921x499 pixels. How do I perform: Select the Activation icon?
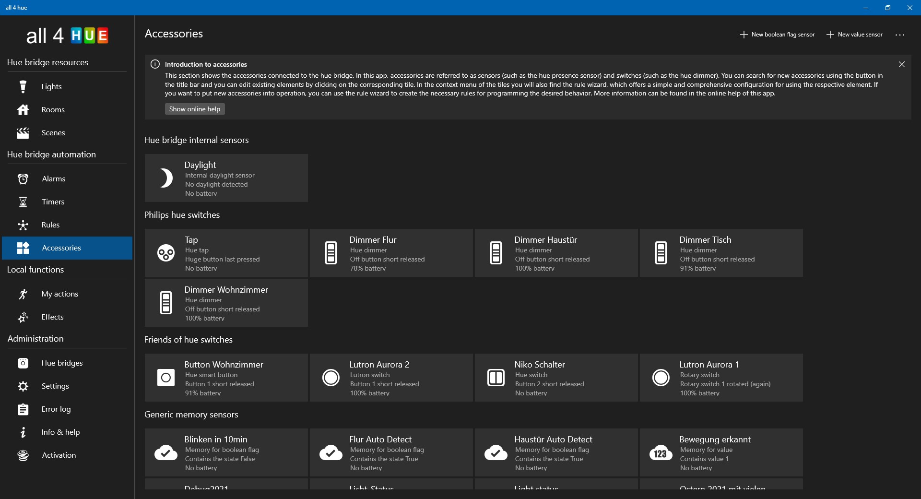[x=23, y=455]
